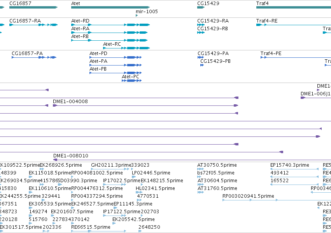Viewport: 331px width, 233px height.
Task: Select the Atet gene span
Action: click(x=110, y=7)
